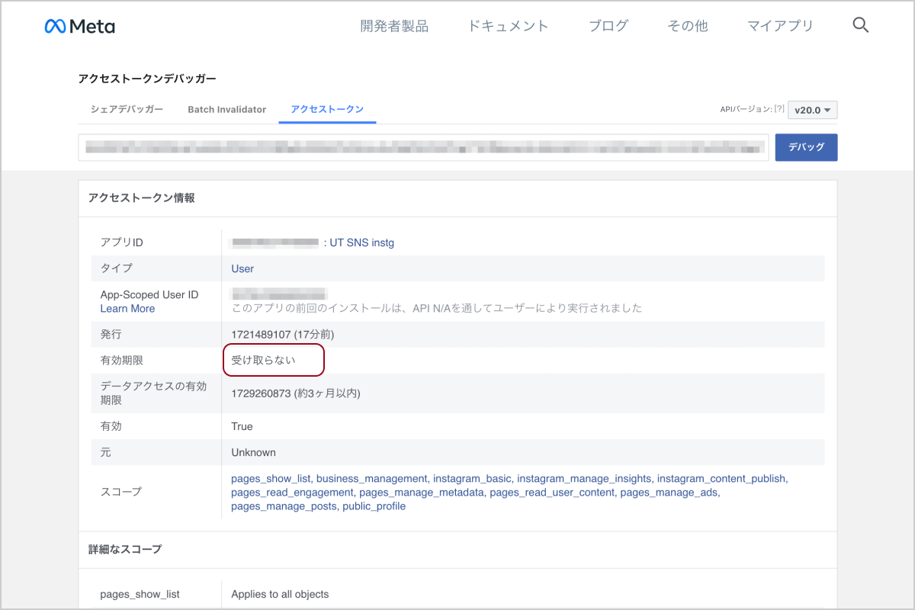
Task: Open the Learn More link
Action: 127,309
